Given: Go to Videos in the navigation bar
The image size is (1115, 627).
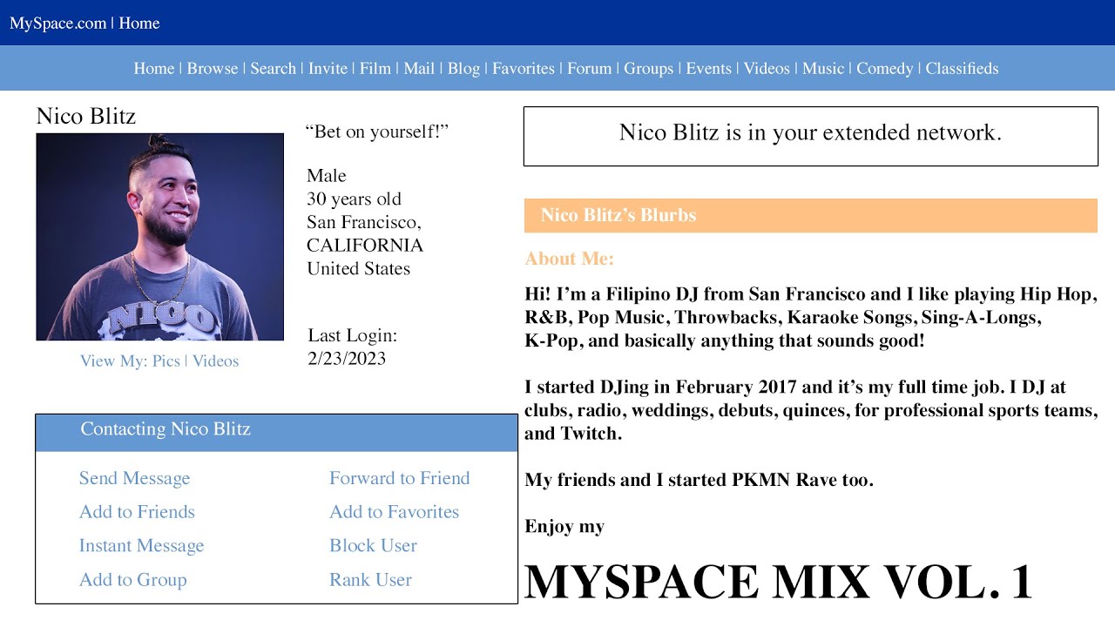Looking at the screenshot, I should click(x=767, y=69).
